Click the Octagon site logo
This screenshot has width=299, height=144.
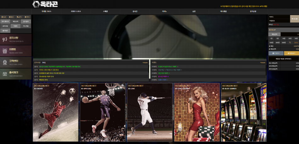[x=45, y=4]
